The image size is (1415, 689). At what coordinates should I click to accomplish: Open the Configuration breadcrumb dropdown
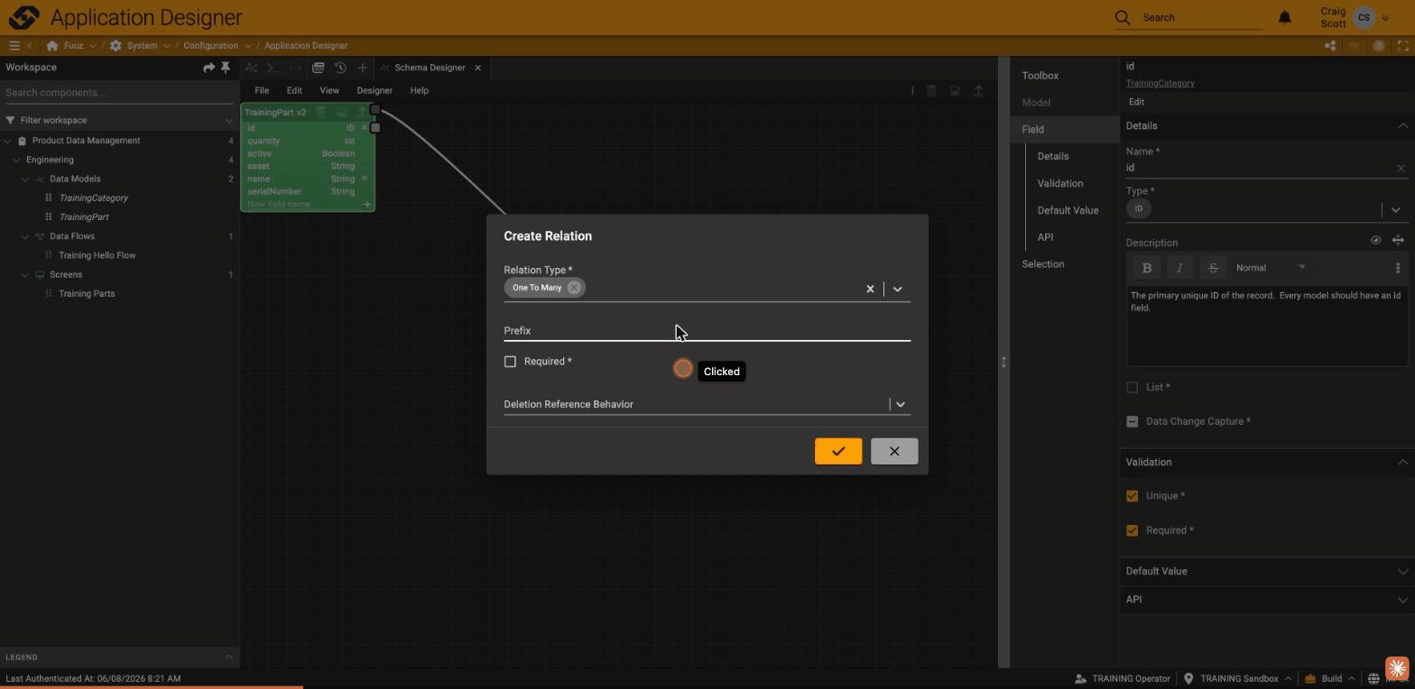coord(246,45)
